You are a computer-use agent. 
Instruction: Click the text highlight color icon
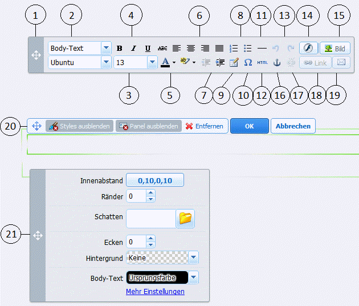pos(185,62)
